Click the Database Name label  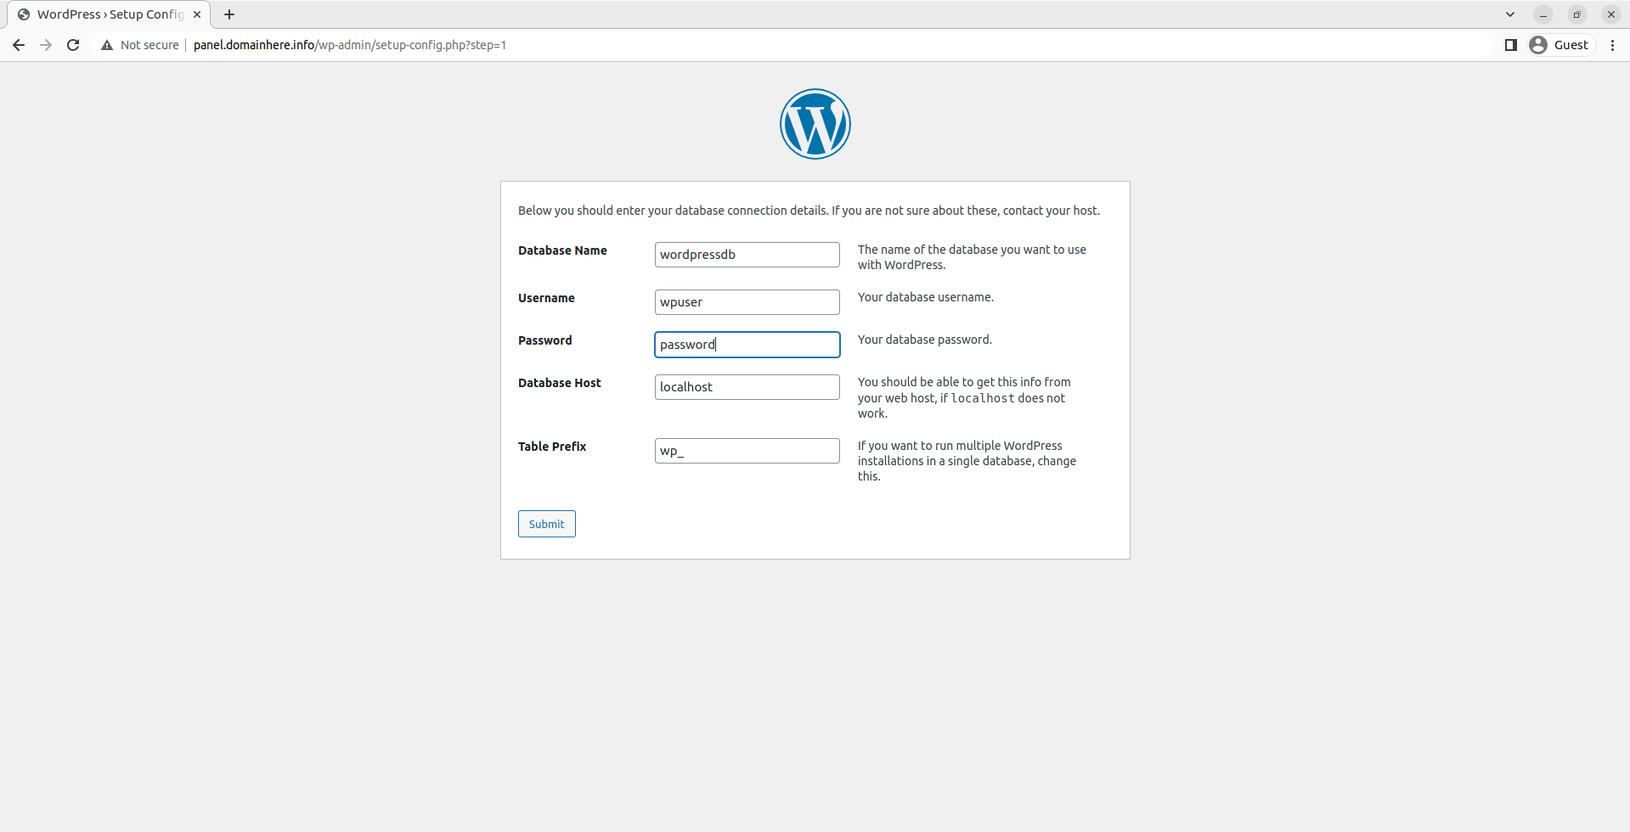562,250
